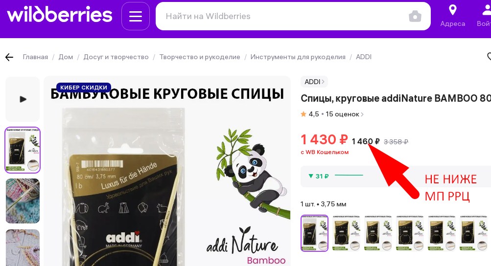Screen dimensions: 491x266
Task: Expand the ADDI brand chevron
Action: (x=323, y=82)
